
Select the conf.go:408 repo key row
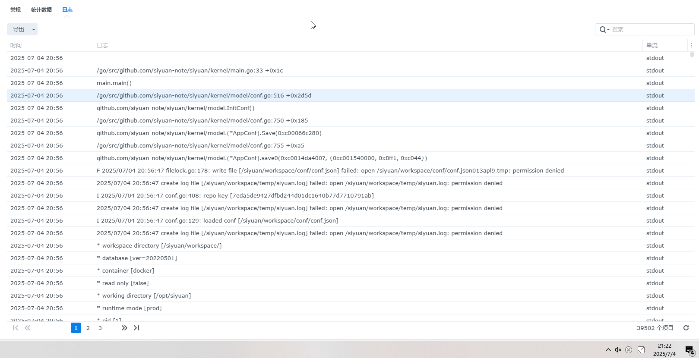[x=351, y=195]
